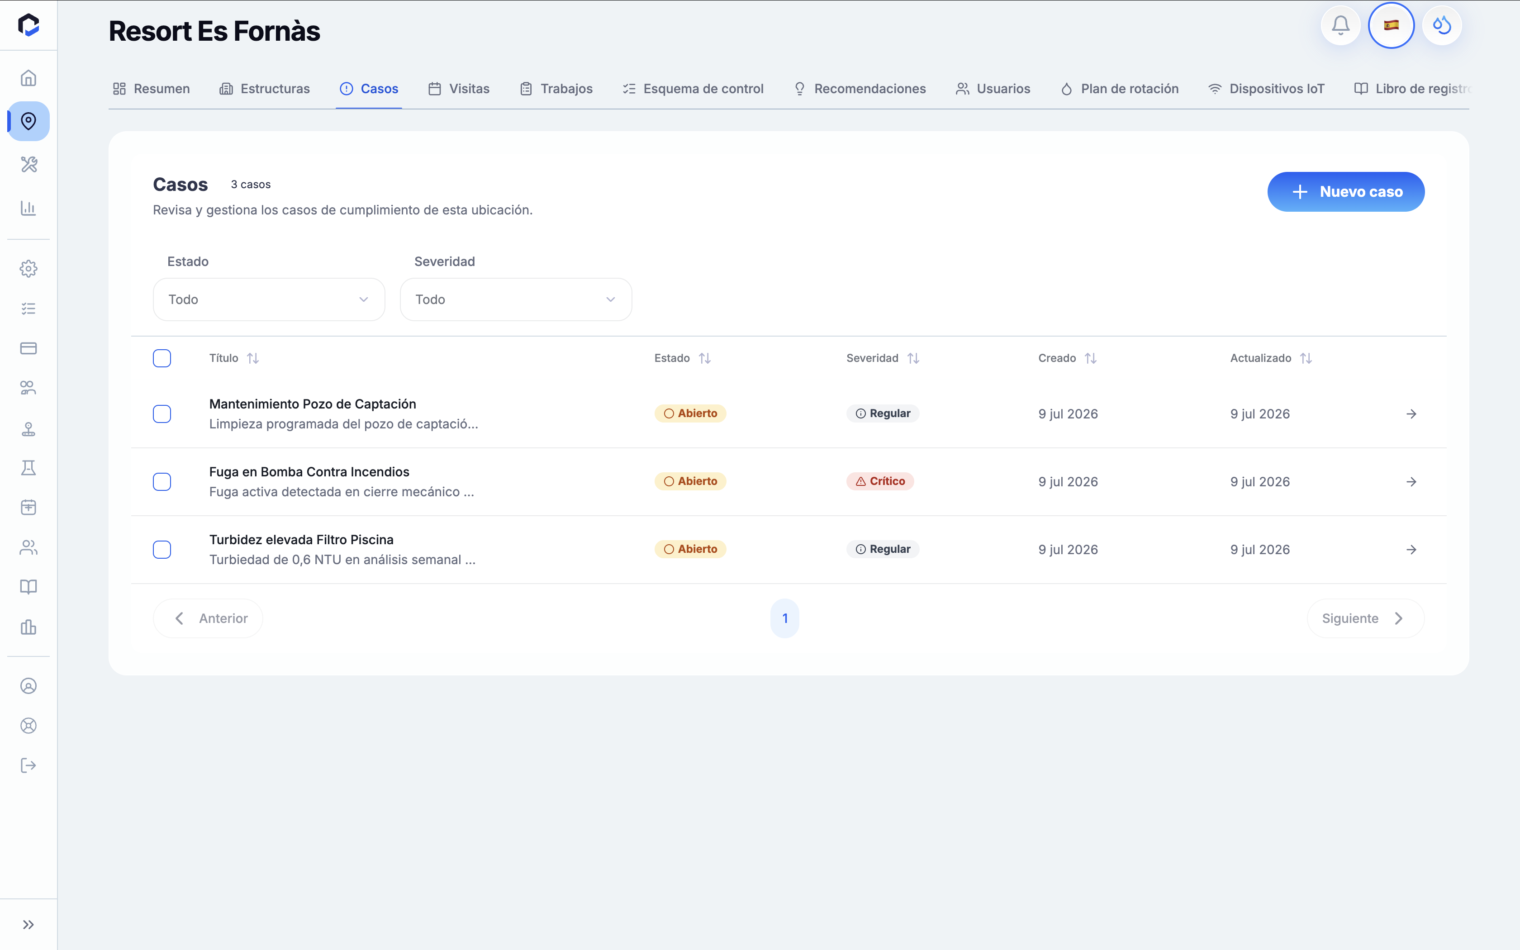Open the notifications bell
1520x950 pixels.
coord(1340,26)
